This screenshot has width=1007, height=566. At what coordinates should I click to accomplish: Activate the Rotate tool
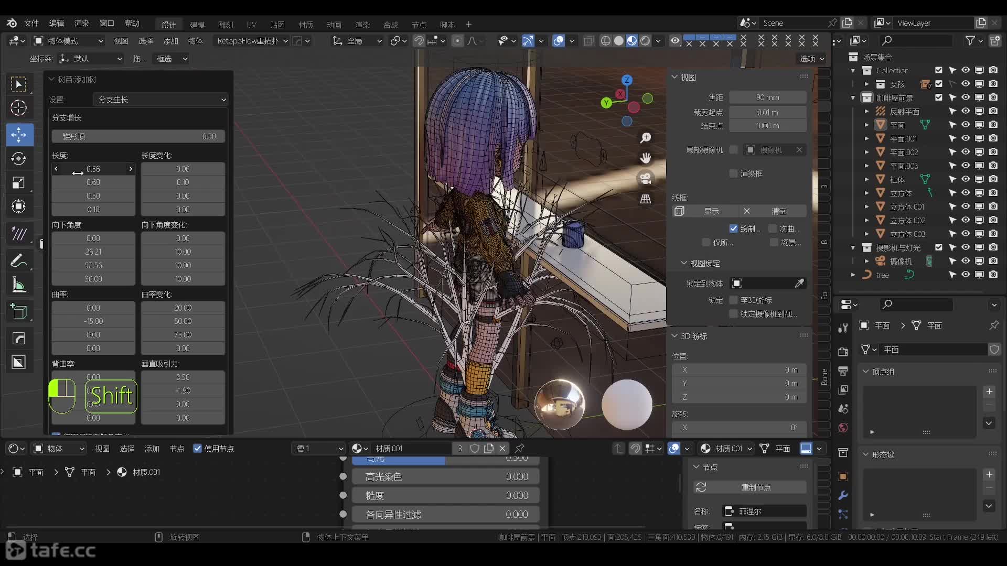point(19,159)
